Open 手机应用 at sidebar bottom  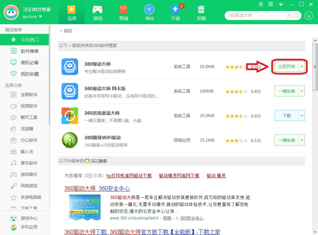(x=24, y=227)
